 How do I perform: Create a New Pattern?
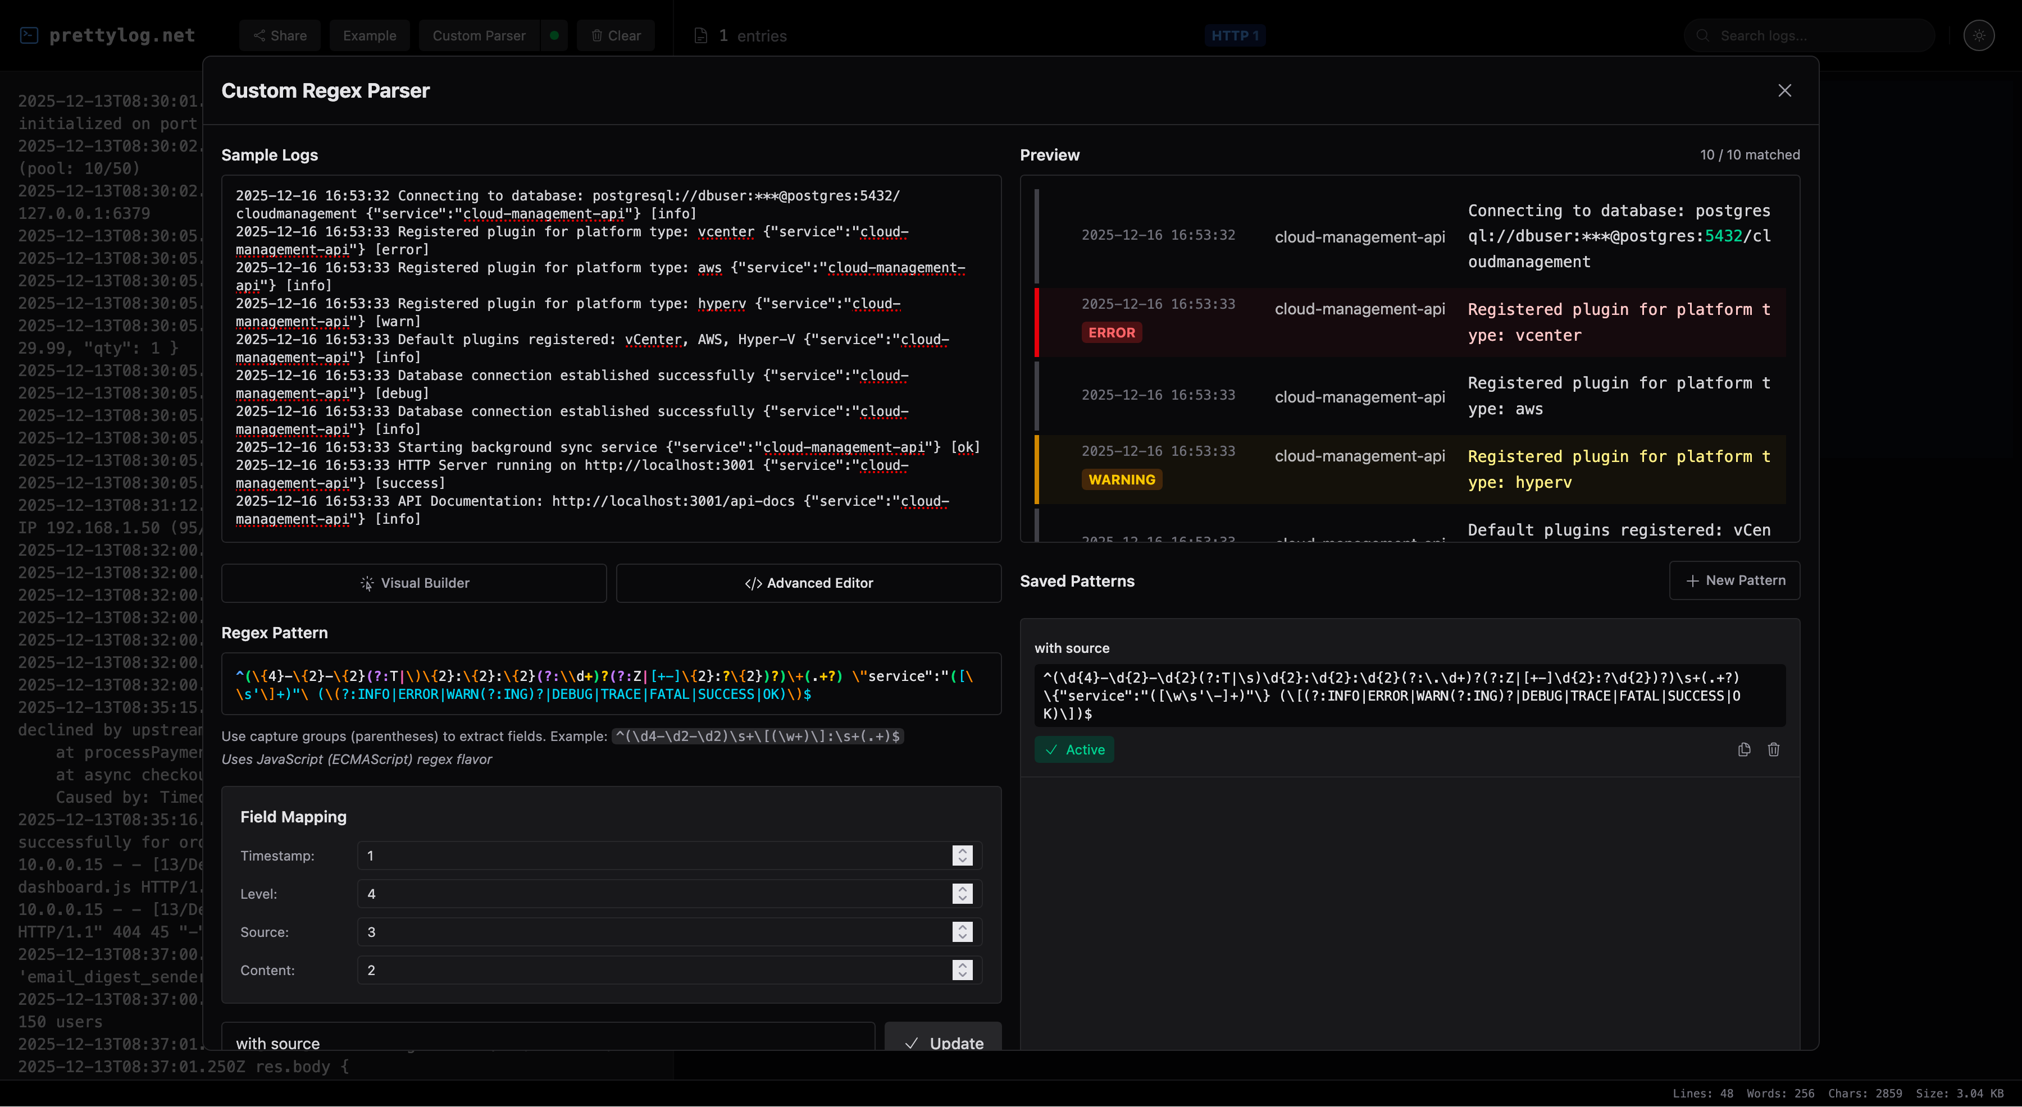point(1735,580)
